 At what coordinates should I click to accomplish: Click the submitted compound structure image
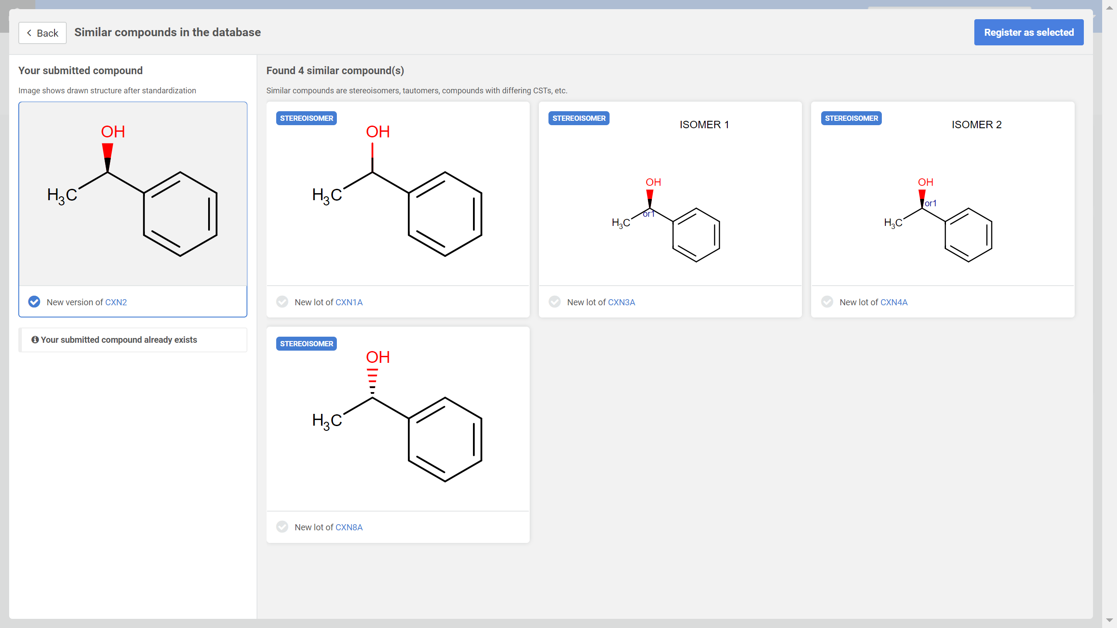[x=133, y=194]
